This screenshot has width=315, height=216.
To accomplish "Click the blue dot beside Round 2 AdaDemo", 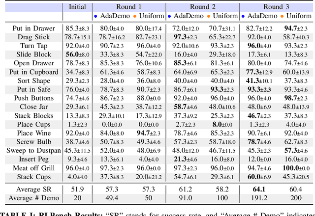I will [x=170, y=18].
